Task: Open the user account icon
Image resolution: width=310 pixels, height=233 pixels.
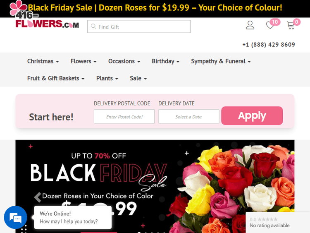Action: [x=250, y=25]
